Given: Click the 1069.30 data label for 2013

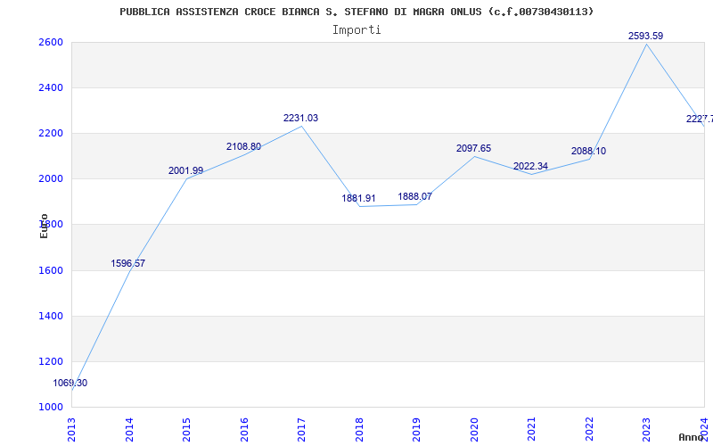Looking at the screenshot, I should click(x=70, y=384).
